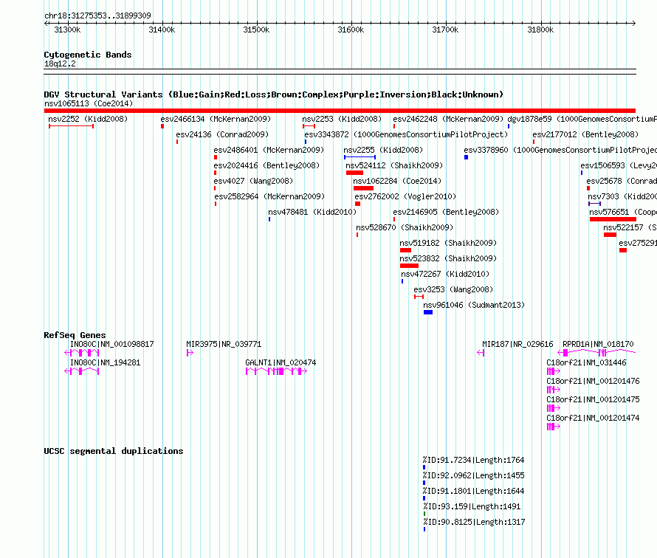Open RPRD1A|NM_018170 gene label
657x558 pixels.
598,345
